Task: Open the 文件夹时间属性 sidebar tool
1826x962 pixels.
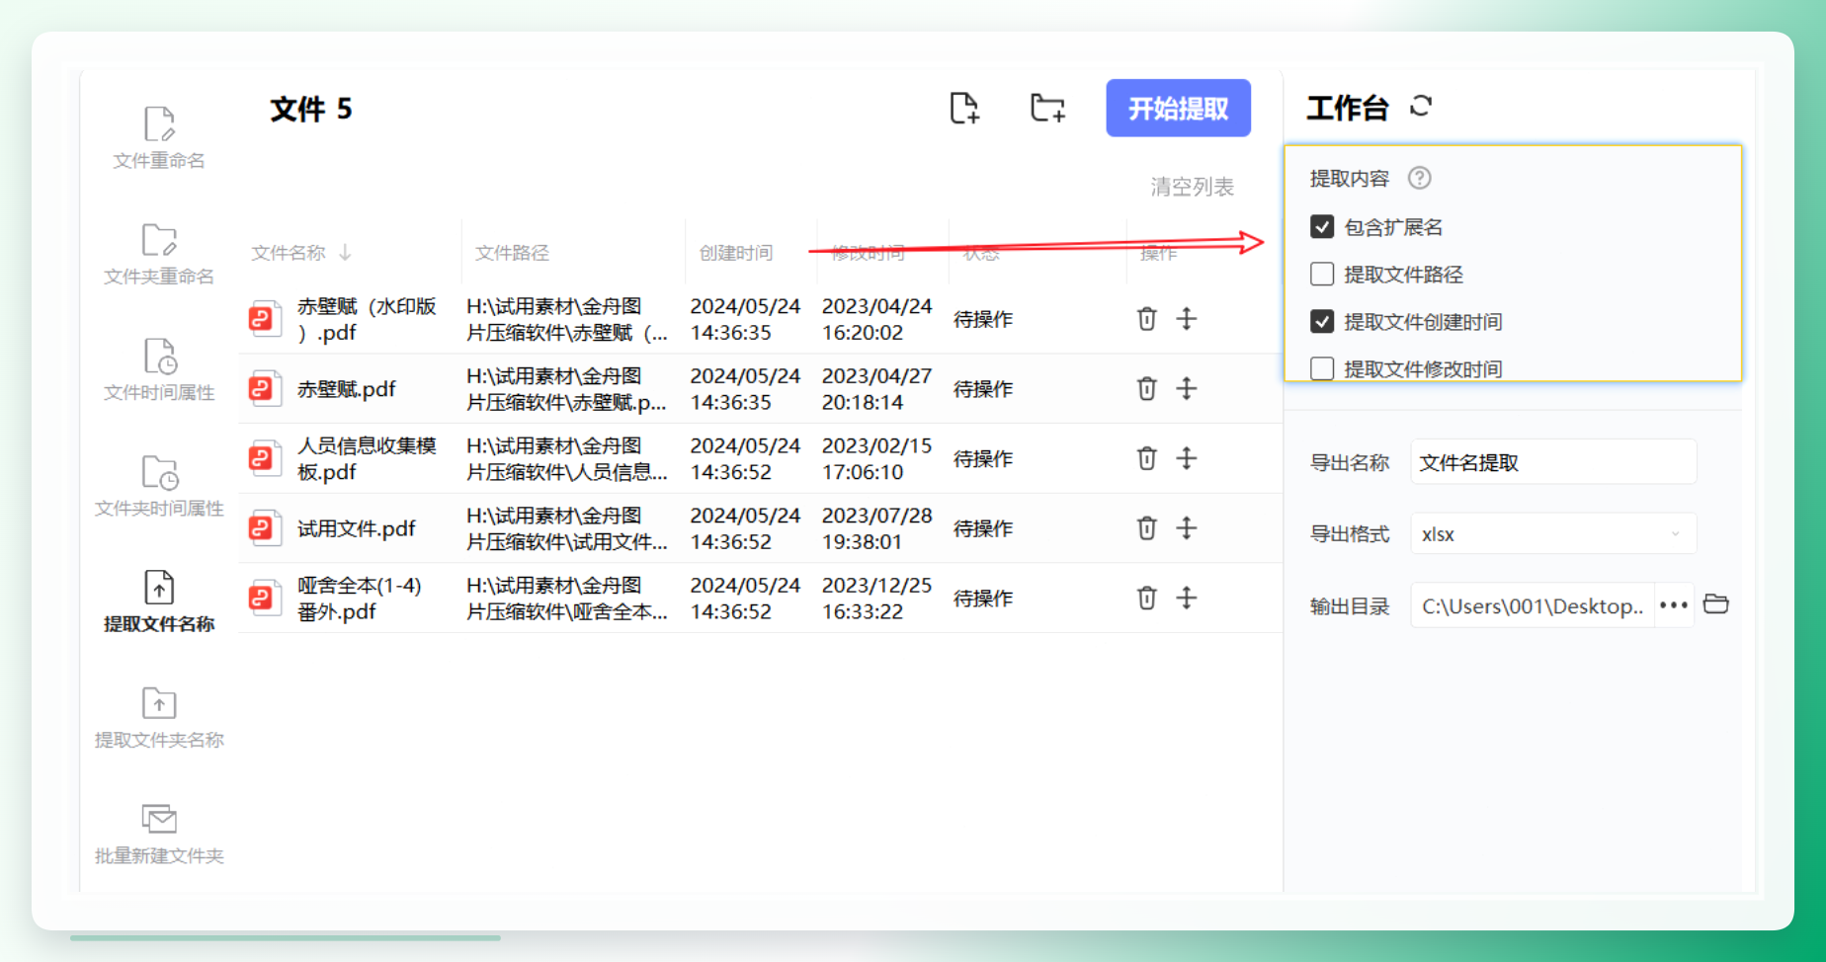Action: (159, 485)
